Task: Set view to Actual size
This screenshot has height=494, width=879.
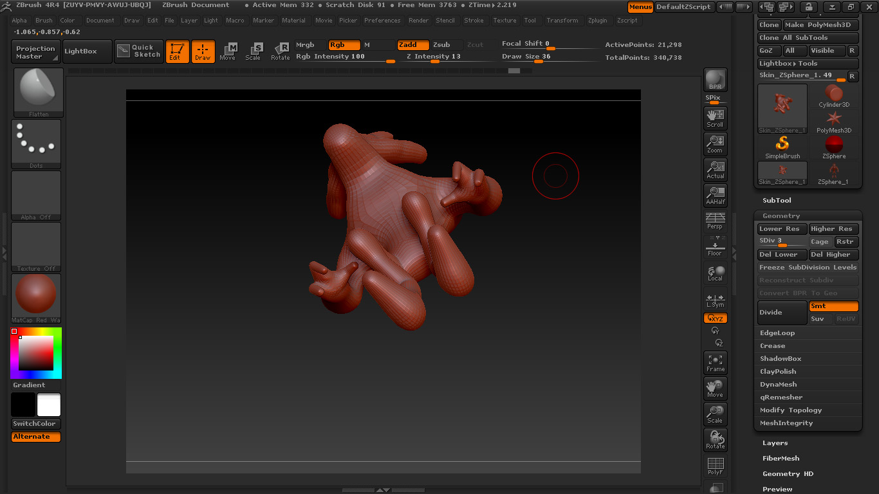Action: pyautogui.click(x=715, y=169)
